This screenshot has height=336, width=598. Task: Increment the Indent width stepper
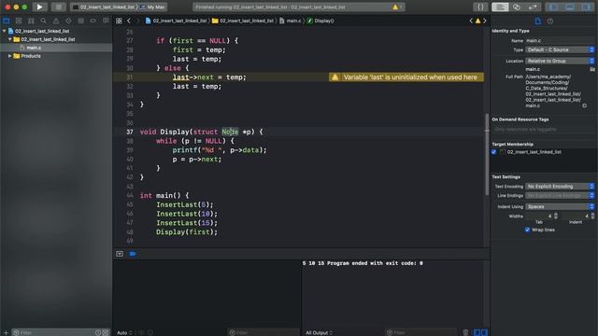tap(592, 215)
